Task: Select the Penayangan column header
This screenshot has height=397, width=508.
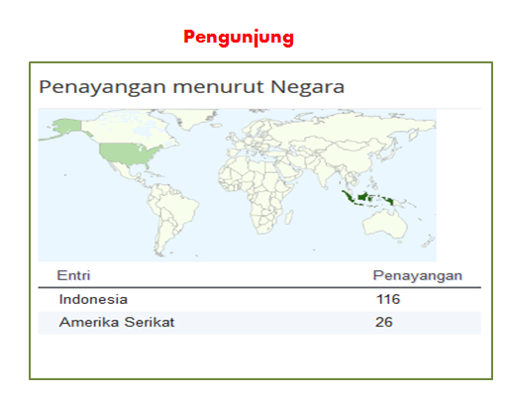Action: tap(417, 276)
